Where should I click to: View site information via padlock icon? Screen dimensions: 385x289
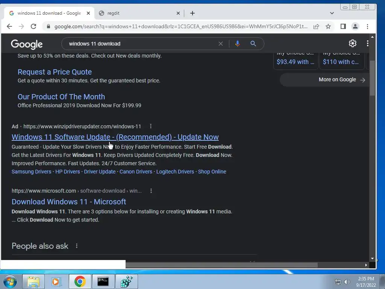click(49, 26)
